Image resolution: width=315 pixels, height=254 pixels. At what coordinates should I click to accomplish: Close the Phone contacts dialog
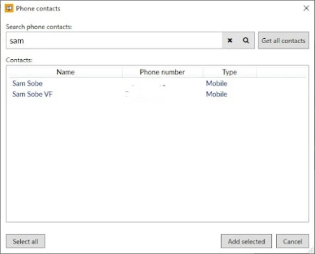[306, 8]
